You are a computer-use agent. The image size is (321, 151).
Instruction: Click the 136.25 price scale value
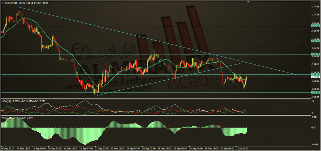point(316,31)
